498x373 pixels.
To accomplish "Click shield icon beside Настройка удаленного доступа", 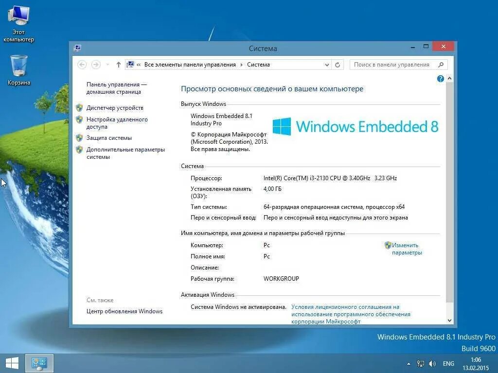I will point(79,119).
